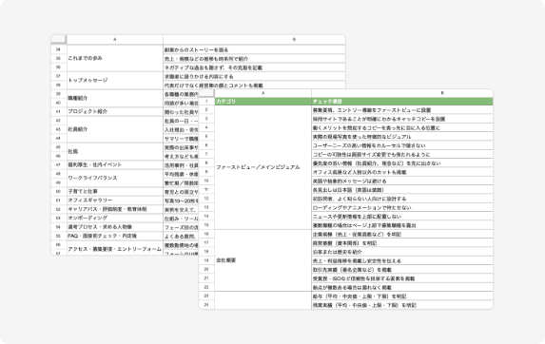
Task: Click cell starting with 各見出しは日本語
Action: 402,190
